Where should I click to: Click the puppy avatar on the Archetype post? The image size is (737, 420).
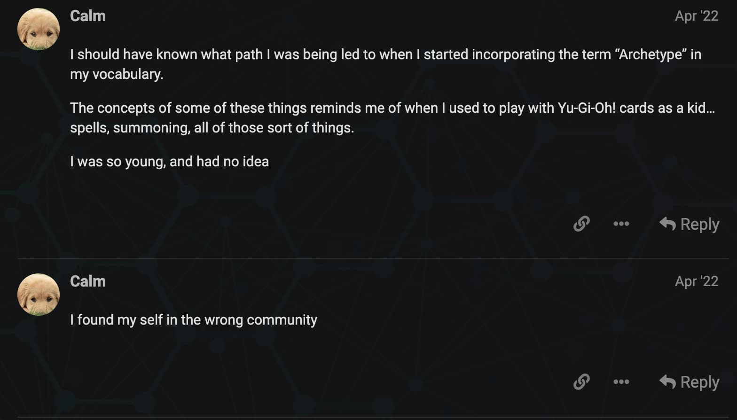[39, 29]
